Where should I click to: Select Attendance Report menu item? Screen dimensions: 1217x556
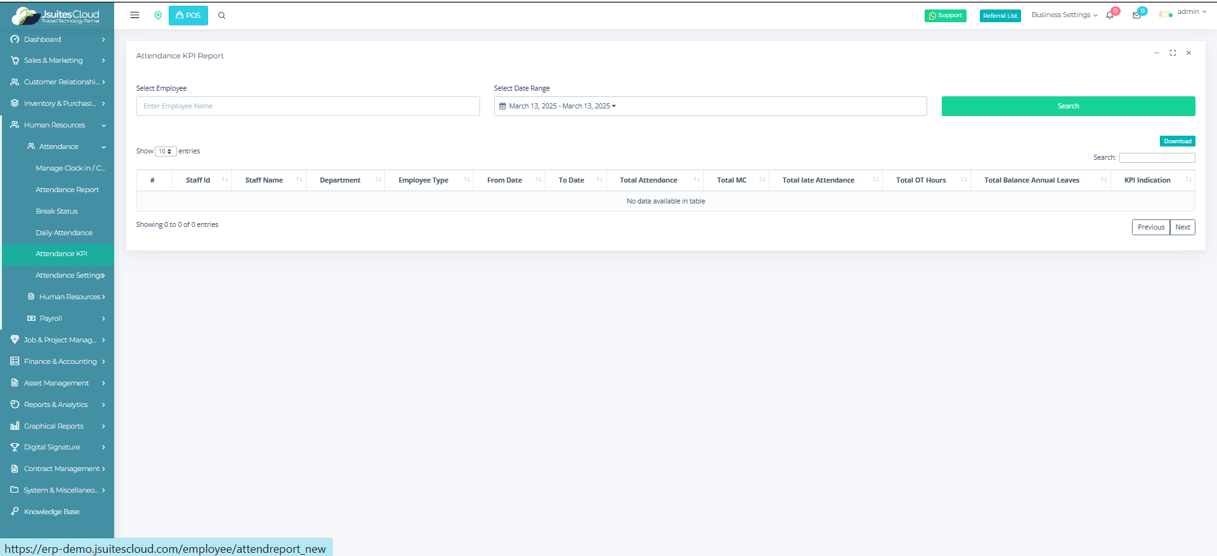tap(67, 190)
